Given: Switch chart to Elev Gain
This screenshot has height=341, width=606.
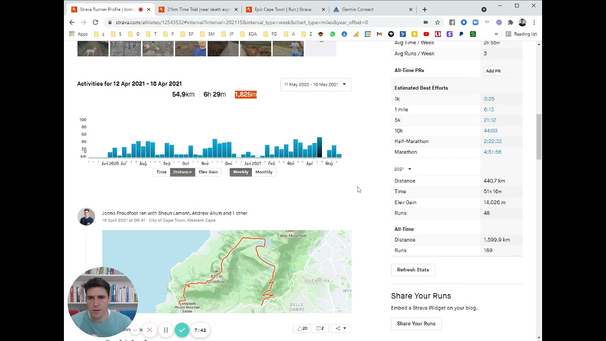Looking at the screenshot, I should pyautogui.click(x=208, y=172).
